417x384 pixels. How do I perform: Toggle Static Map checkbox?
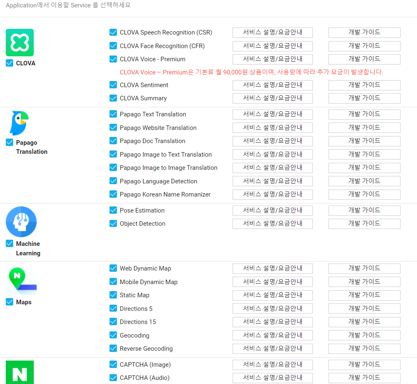(x=113, y=295)
